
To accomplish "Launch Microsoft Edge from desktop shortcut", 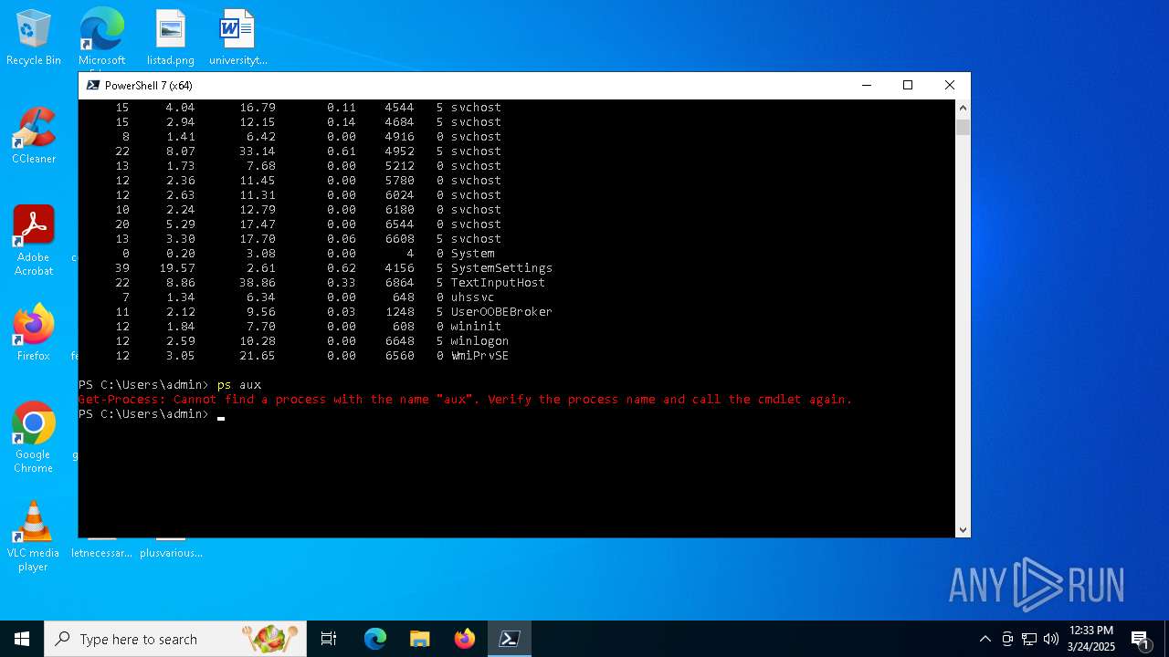I will tap(101, 38).
